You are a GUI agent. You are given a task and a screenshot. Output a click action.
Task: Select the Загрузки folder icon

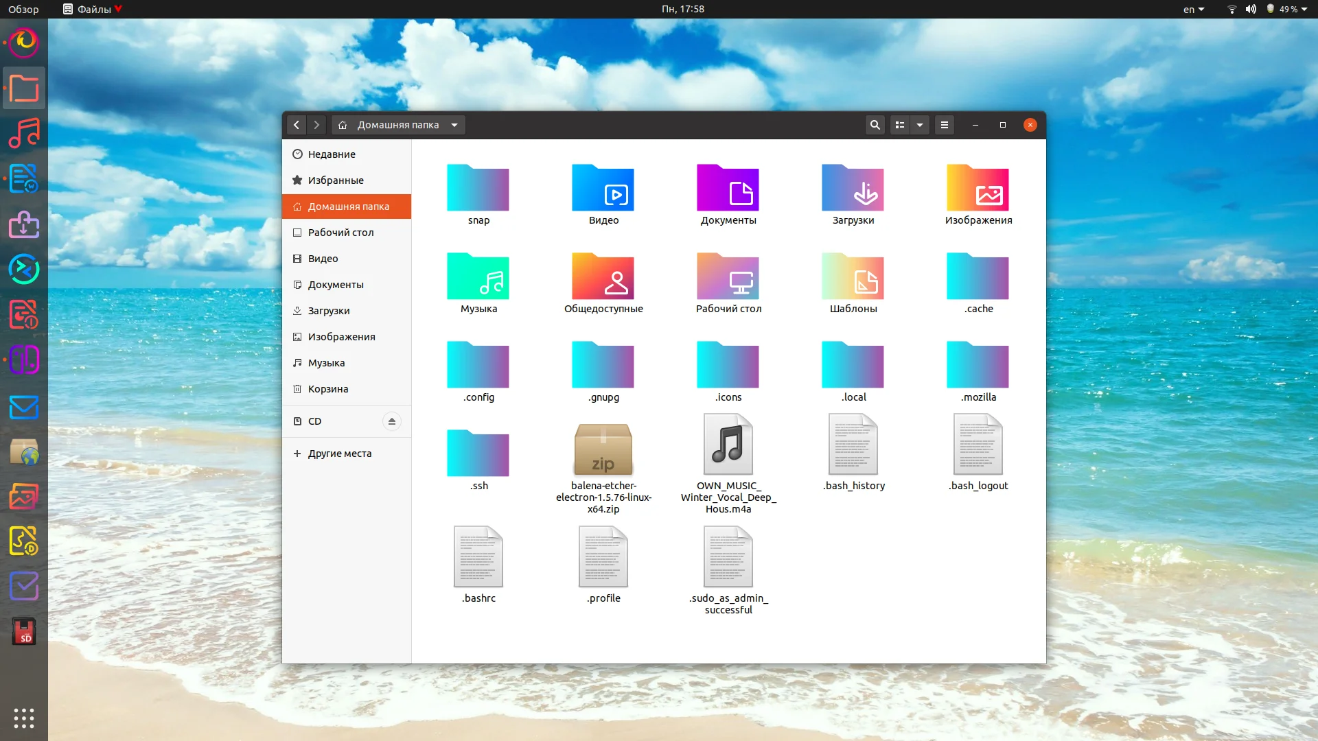tap(853, 188)
